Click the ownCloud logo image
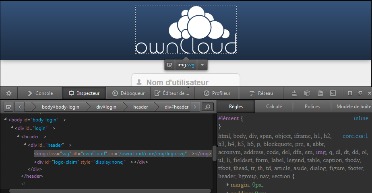 coord(186,30)
